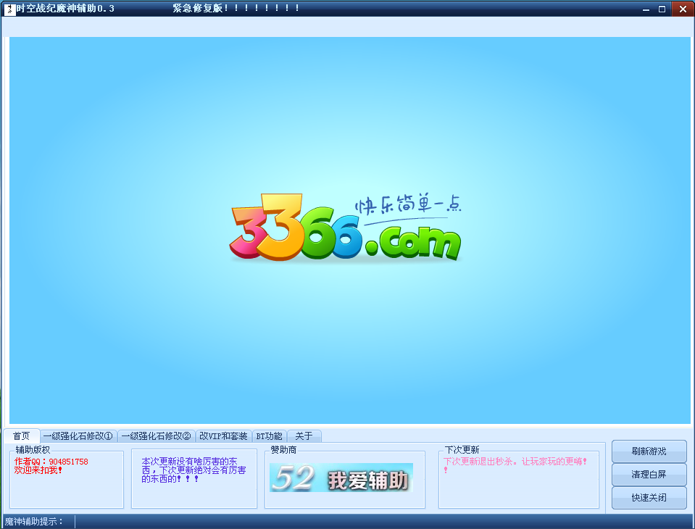Minimize the window
695x529 pixels.
click(x=646, y=9)
